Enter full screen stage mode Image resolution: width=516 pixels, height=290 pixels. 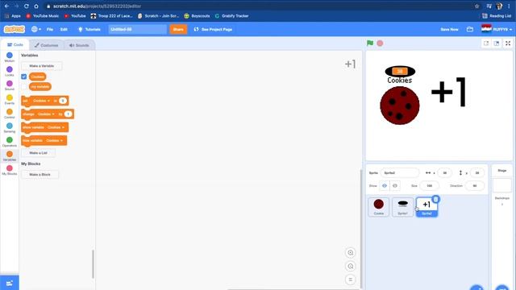[508, 43]
